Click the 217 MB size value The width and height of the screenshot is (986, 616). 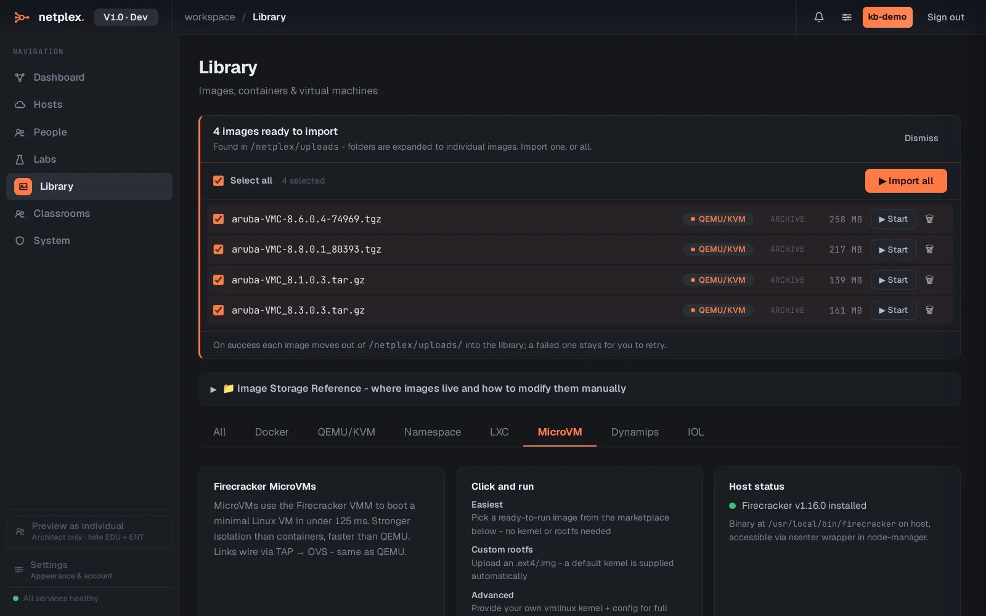845,249
